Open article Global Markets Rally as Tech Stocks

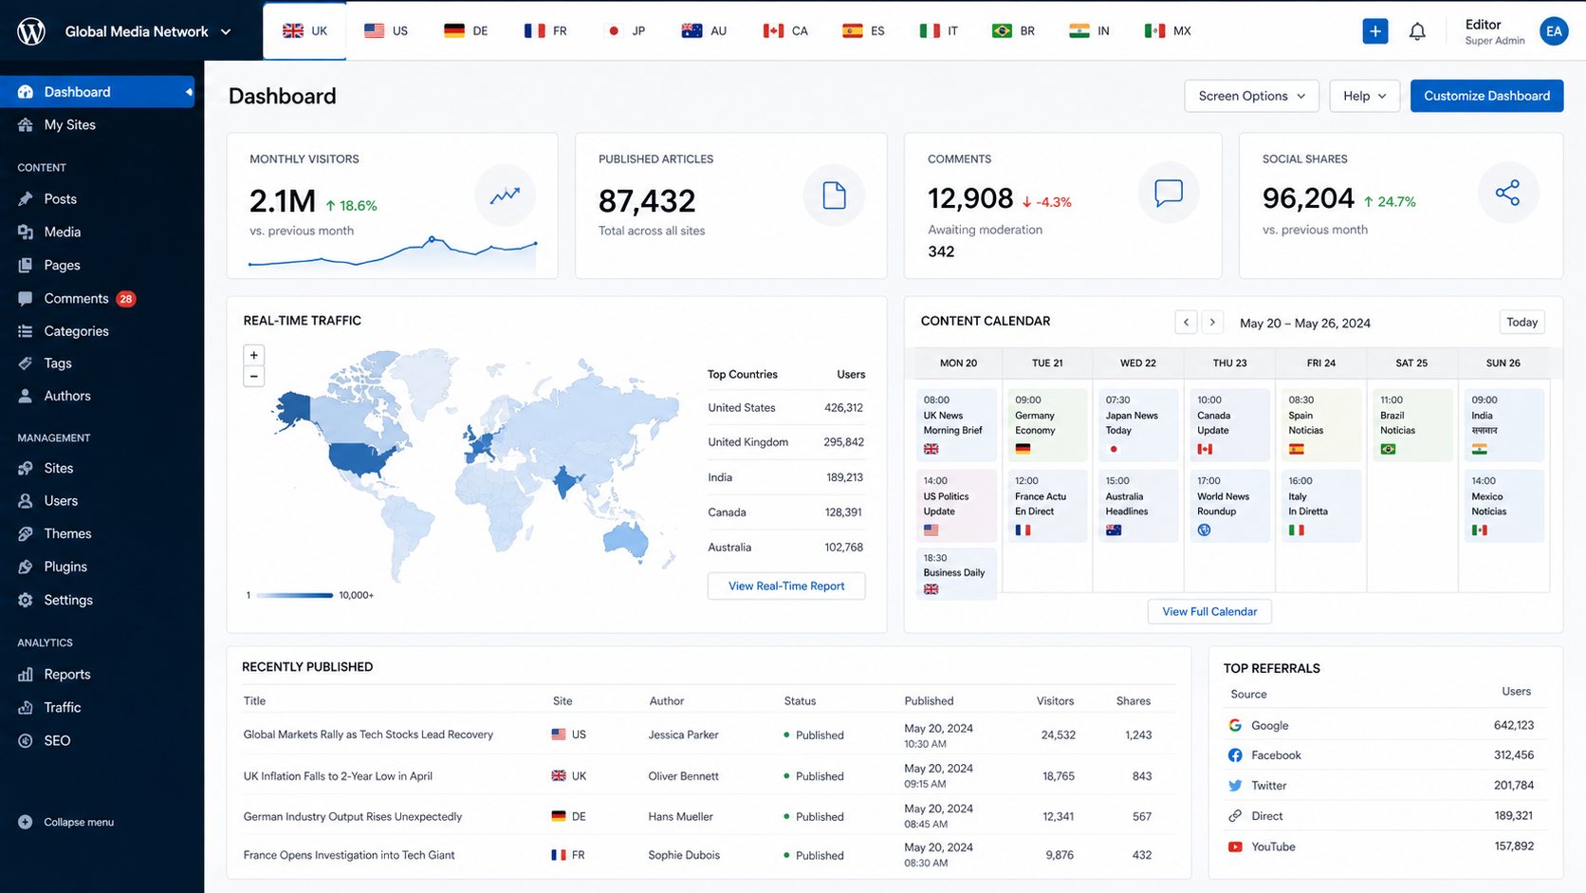coord(368,735)
